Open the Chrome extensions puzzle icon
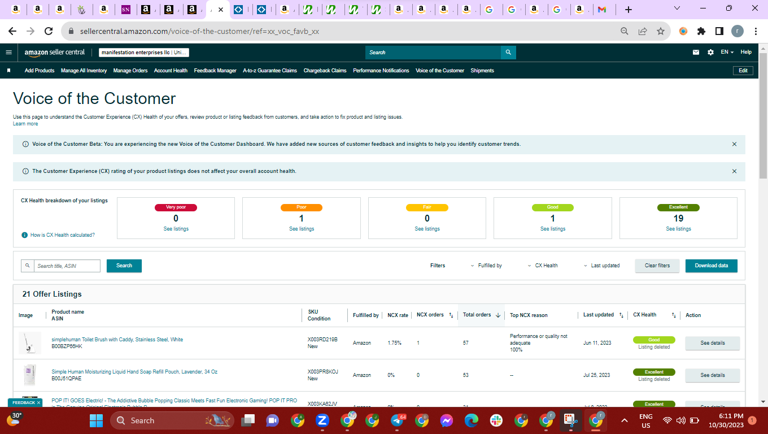This screenshot has height=434, width=768. point(701,31)
